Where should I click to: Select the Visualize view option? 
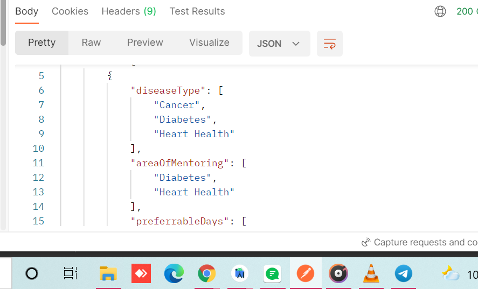click(209, 43)
